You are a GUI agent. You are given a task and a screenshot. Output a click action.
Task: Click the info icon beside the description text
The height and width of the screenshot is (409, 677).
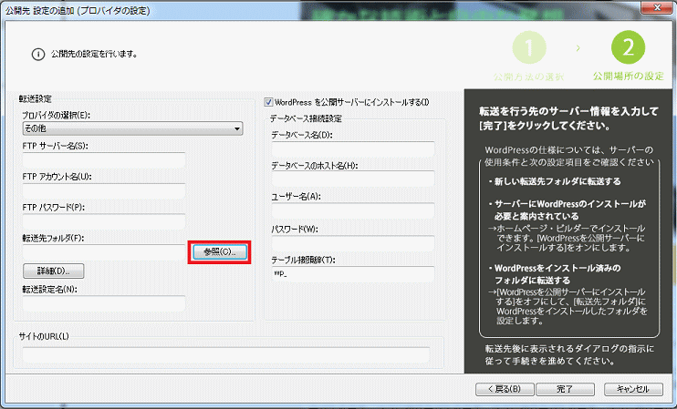click(37, 54)
